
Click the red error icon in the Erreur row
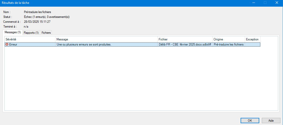[7, 44]
